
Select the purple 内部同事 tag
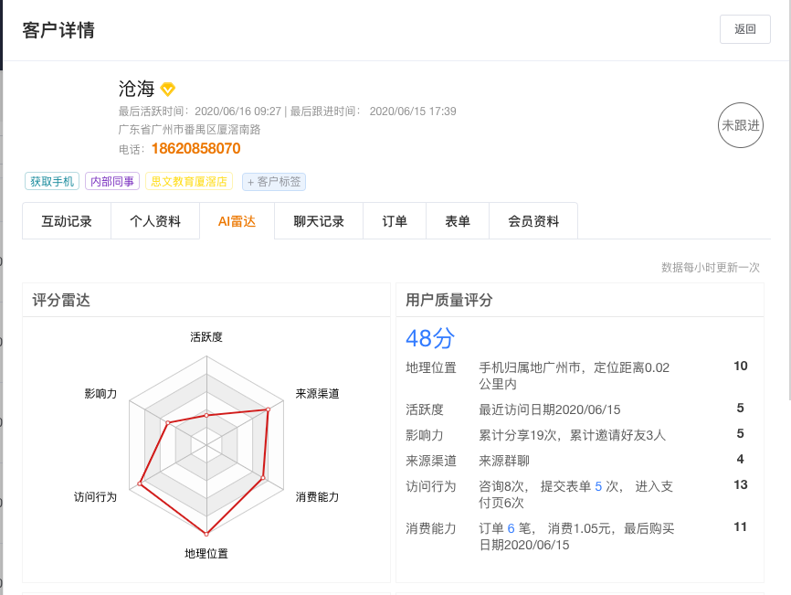tap(112, 181)
